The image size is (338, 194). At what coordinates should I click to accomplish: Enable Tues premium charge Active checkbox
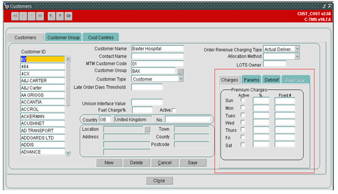point(243,114)
